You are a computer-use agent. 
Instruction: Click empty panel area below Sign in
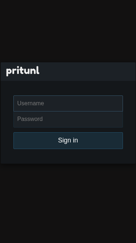pos(68,156)
